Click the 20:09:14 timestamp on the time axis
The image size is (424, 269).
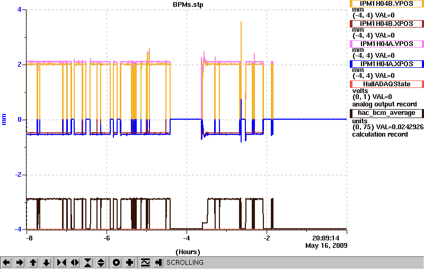click(x=326, y=238)
